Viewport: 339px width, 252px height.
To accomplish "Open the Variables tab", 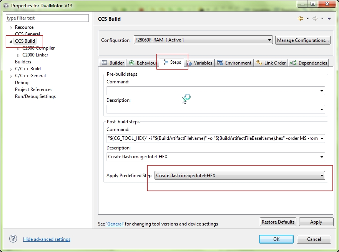I will coord(199,63).
